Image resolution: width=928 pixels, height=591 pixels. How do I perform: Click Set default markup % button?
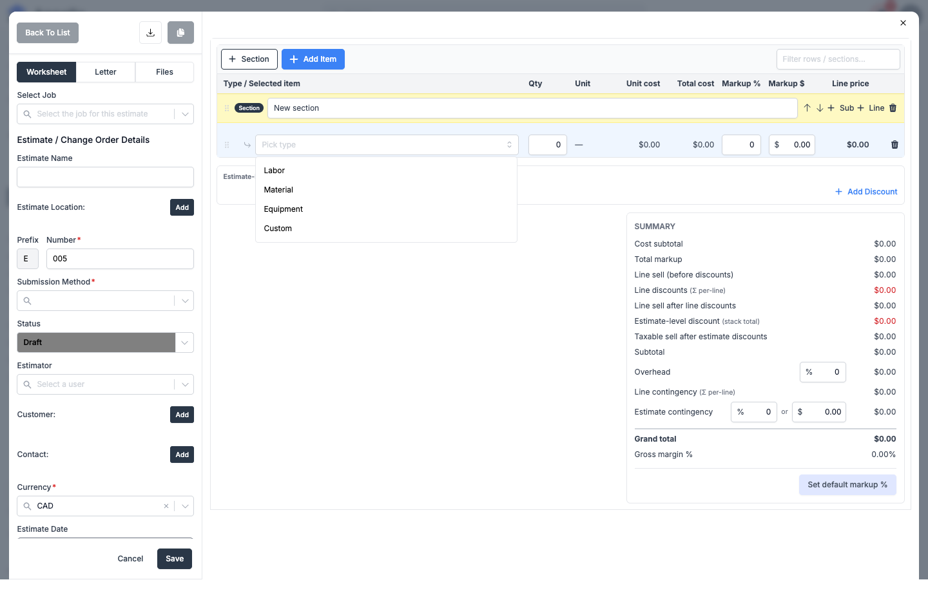pos(847,485)
